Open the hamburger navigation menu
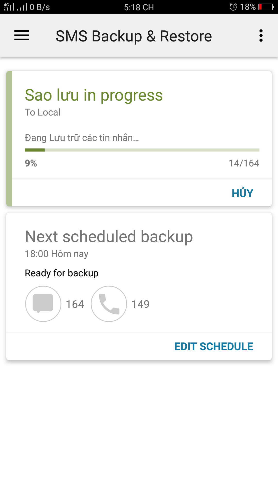The width and height of the screenshot is (278, 494). tap(22, 36)
